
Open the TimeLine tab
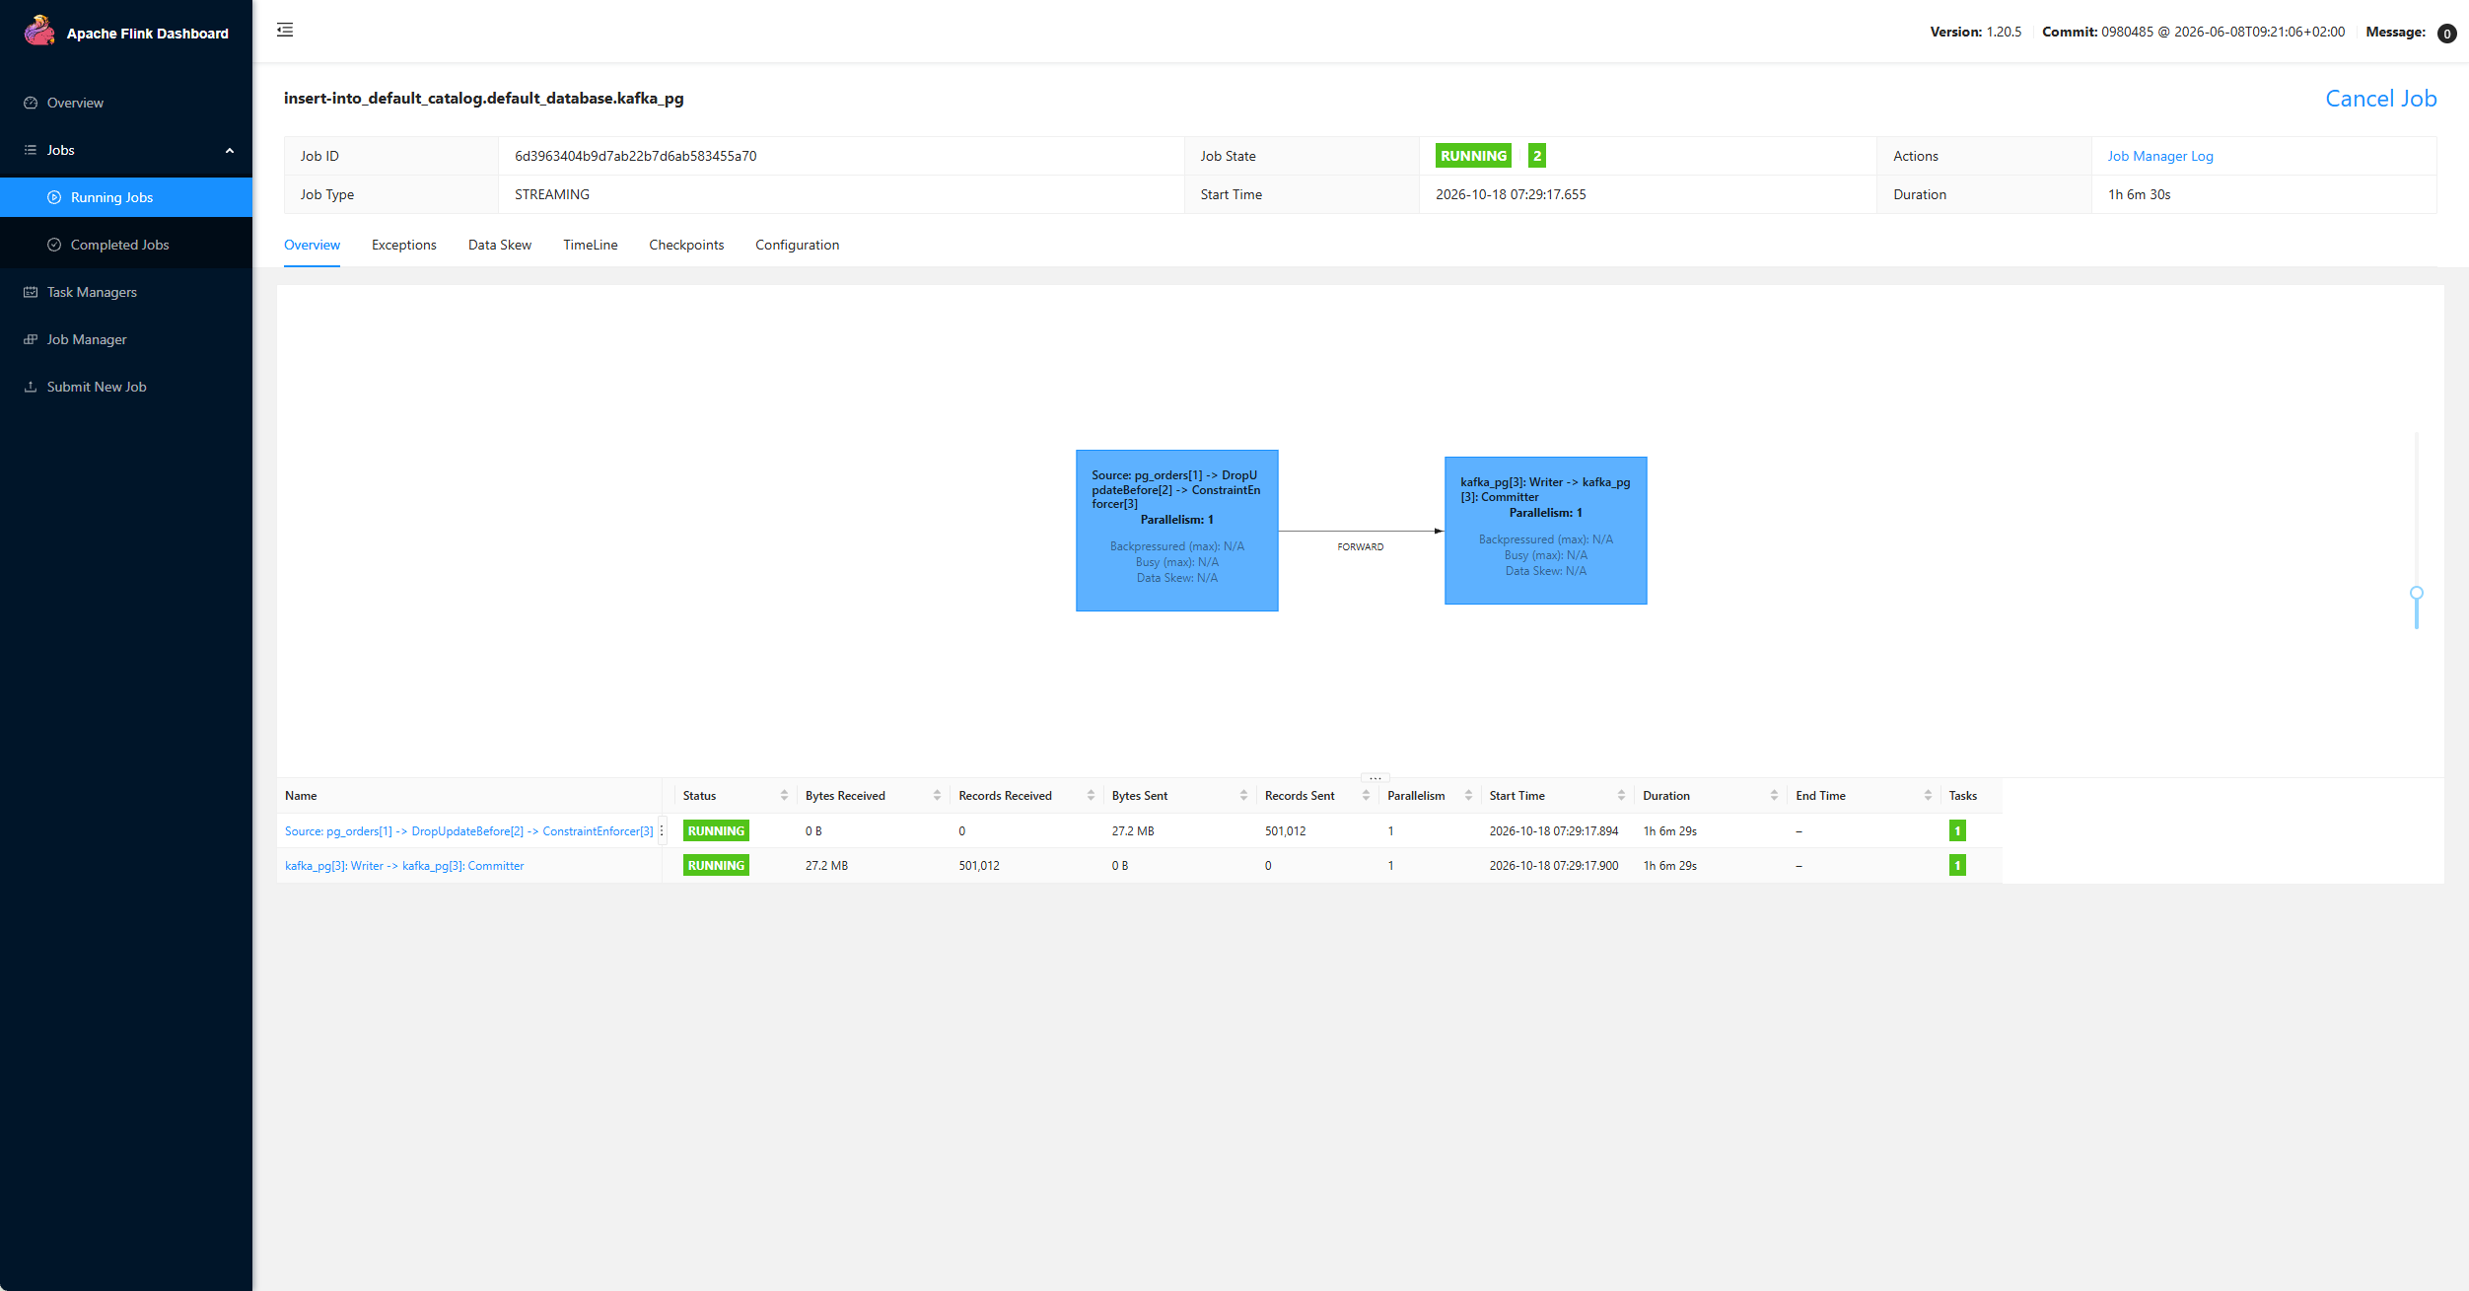591,245
